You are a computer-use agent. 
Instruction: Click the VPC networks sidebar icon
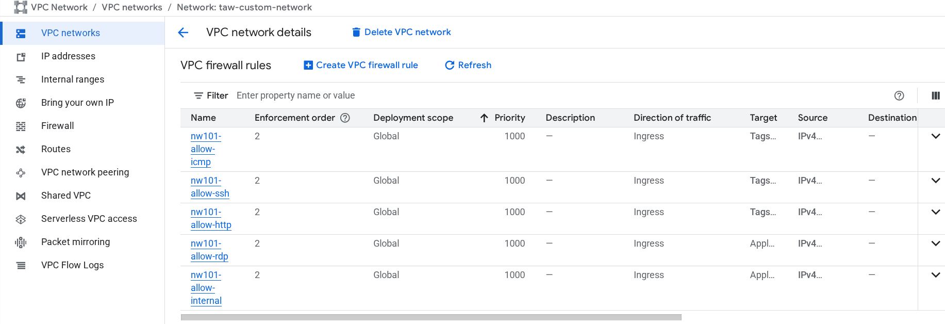pos(21,34)
